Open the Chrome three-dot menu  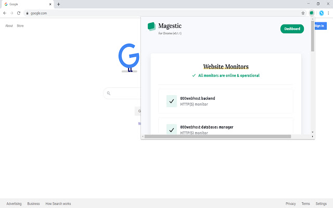pyautogui.click(x=328, y=13)
